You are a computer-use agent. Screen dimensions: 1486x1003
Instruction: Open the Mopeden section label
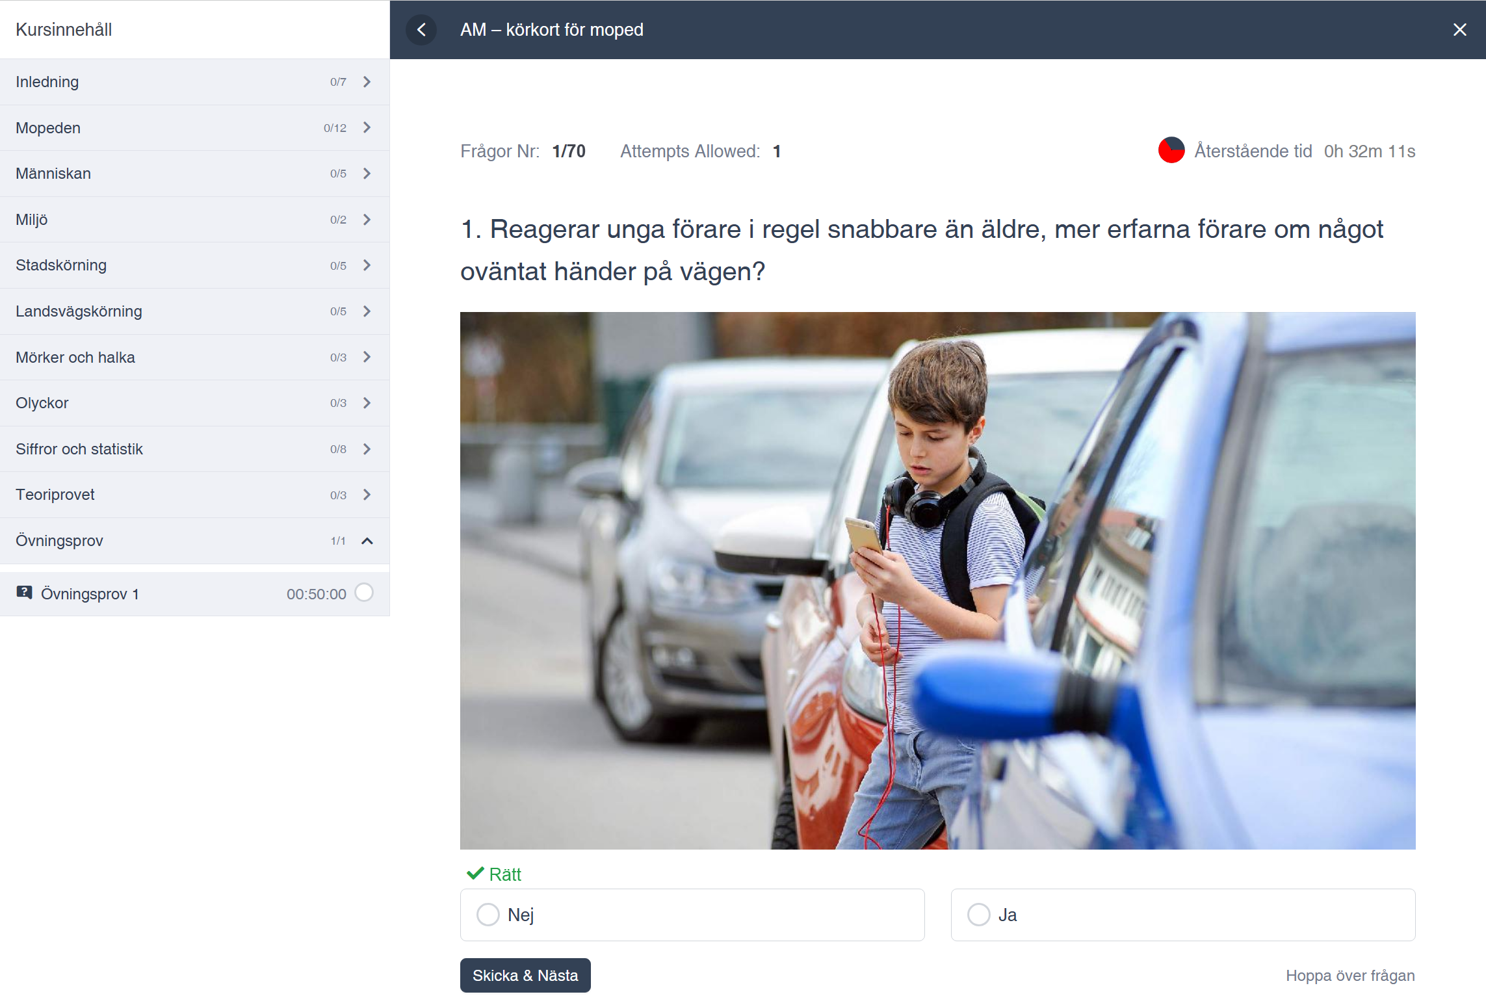(x=48, y=128)
